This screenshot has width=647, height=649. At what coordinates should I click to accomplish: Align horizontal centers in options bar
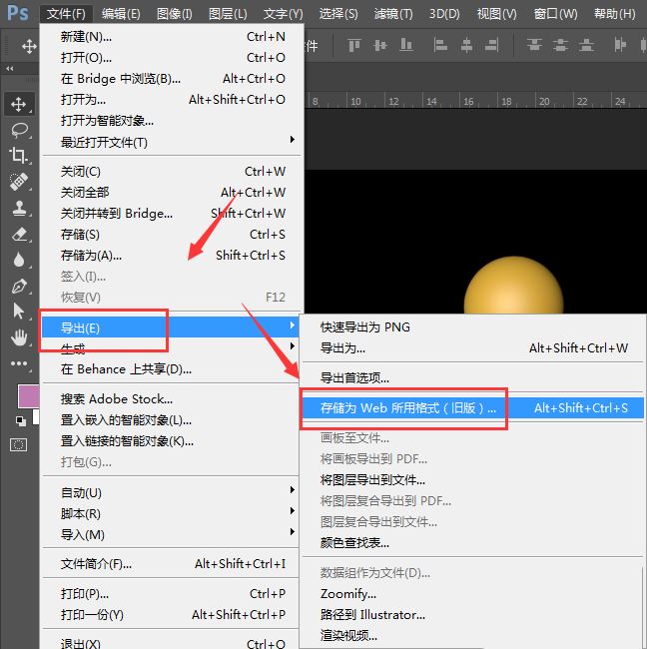coord(466,45)
